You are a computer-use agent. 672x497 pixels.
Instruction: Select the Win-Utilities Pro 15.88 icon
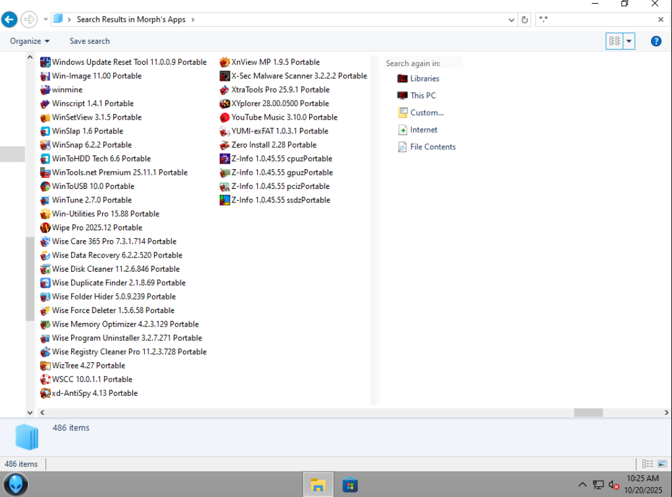pyautogui.click(x=45, y=214)
